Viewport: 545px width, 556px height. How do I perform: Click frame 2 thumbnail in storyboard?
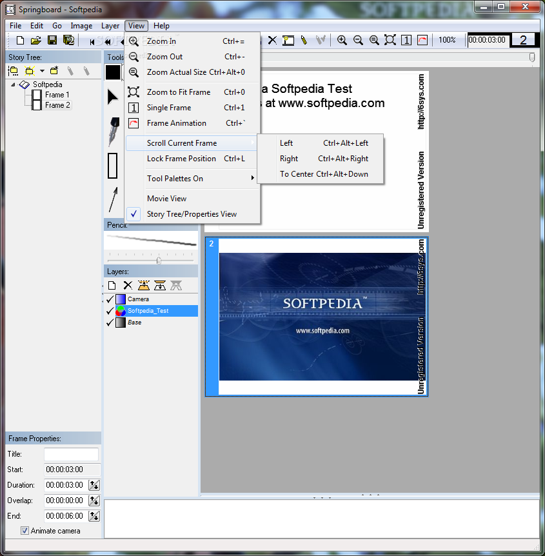pos(316,317)
